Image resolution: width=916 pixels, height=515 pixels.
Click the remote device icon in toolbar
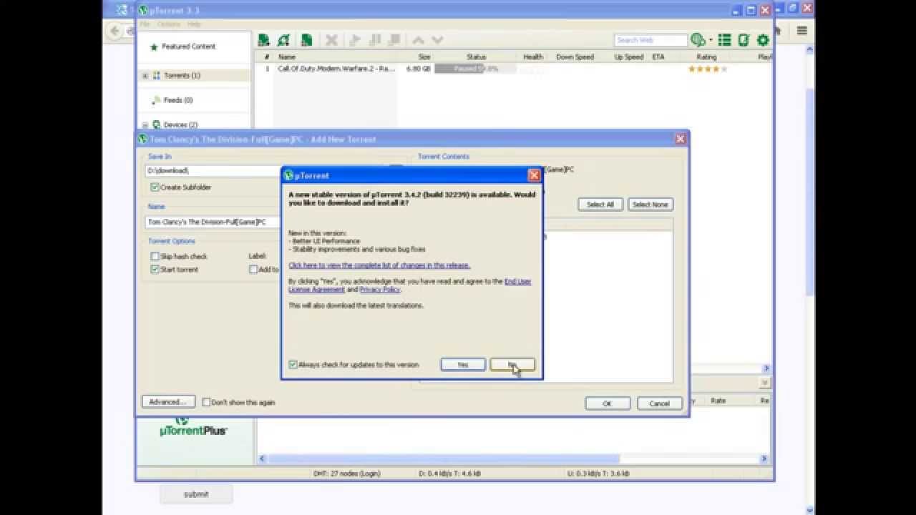744,40
